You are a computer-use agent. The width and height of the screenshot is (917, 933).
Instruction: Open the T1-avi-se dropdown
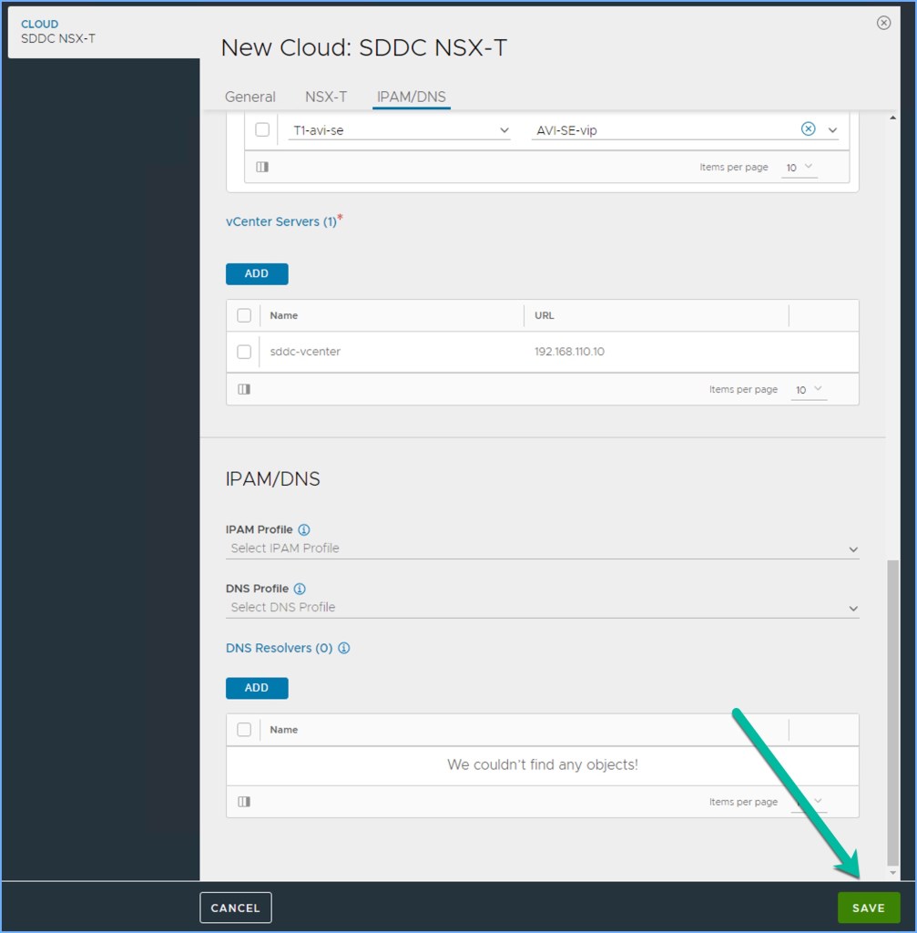504,130
